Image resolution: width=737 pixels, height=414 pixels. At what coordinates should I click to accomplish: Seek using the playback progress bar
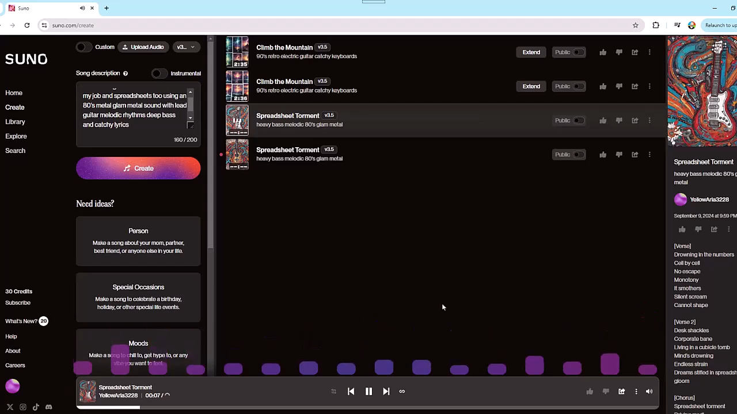(368, 408)
